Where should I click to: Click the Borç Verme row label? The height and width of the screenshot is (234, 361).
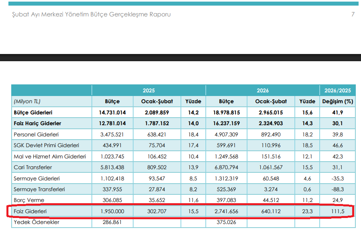[x=28, y=200]
